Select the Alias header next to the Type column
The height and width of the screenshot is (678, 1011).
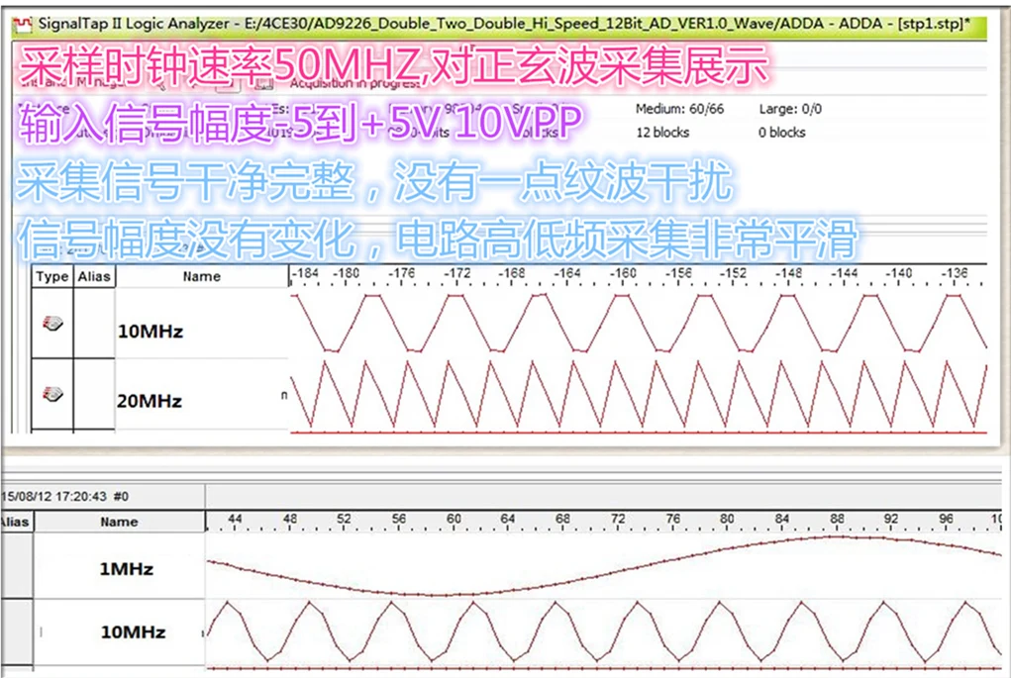click(94, 276)
